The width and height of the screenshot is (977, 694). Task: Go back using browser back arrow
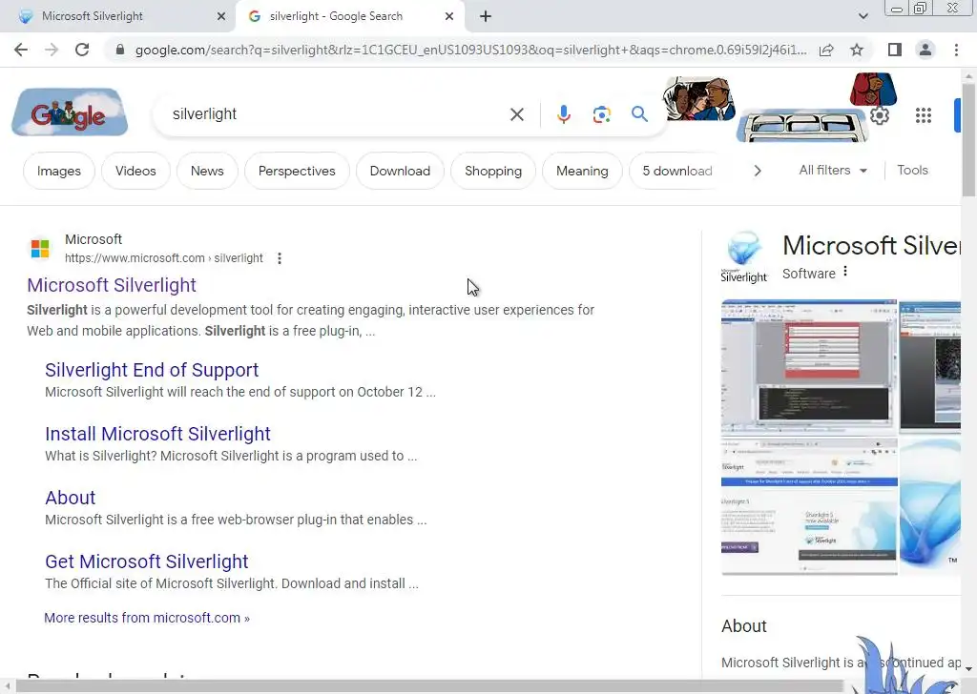pos(21,50)
